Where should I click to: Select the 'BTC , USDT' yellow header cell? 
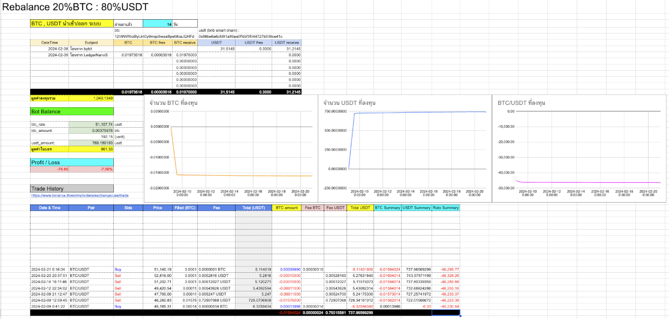pyautogui.click(x=72, y=24)
